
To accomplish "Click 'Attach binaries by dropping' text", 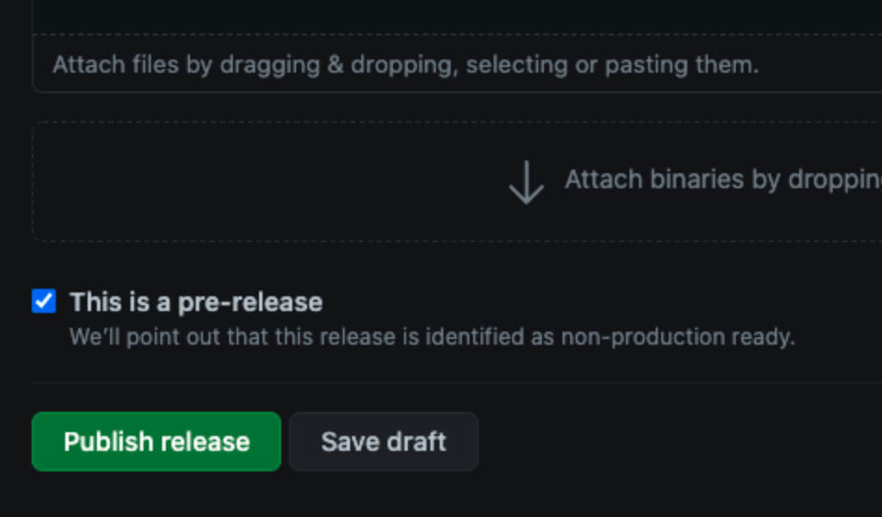I will pos(724,180).
